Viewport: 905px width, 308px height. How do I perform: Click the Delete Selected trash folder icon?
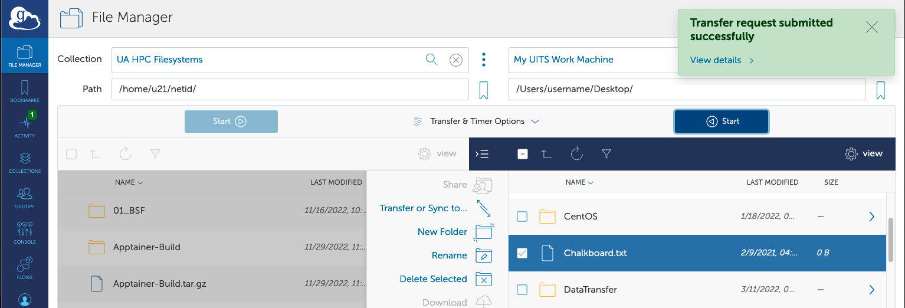(x=484, y=279)
